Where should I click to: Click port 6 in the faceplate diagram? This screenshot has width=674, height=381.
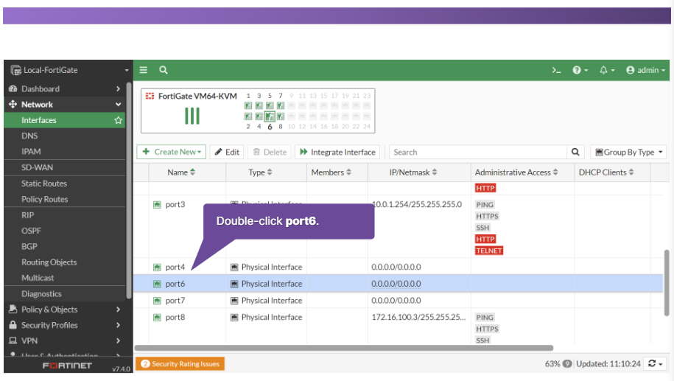click(270, 116)
